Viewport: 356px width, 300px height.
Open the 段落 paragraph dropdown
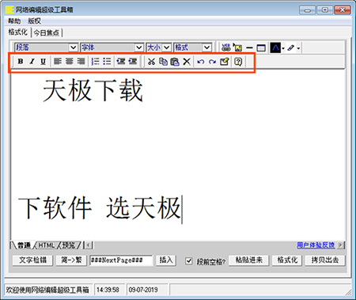coord(46,47)
